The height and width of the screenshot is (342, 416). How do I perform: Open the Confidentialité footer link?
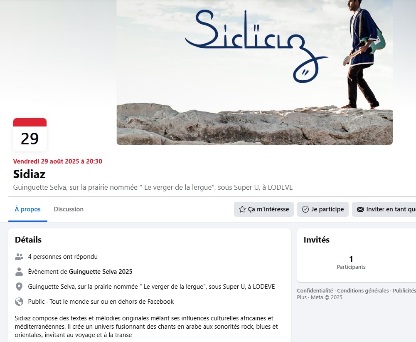315,290
